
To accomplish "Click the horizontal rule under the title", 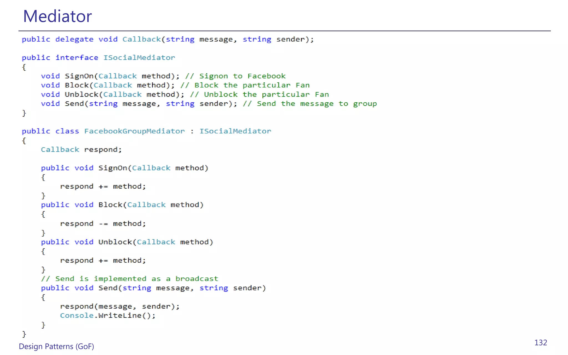I will coord(284,31).
